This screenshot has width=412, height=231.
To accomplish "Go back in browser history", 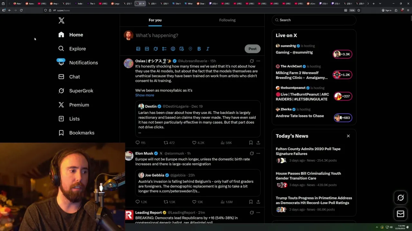I will 10,10.
